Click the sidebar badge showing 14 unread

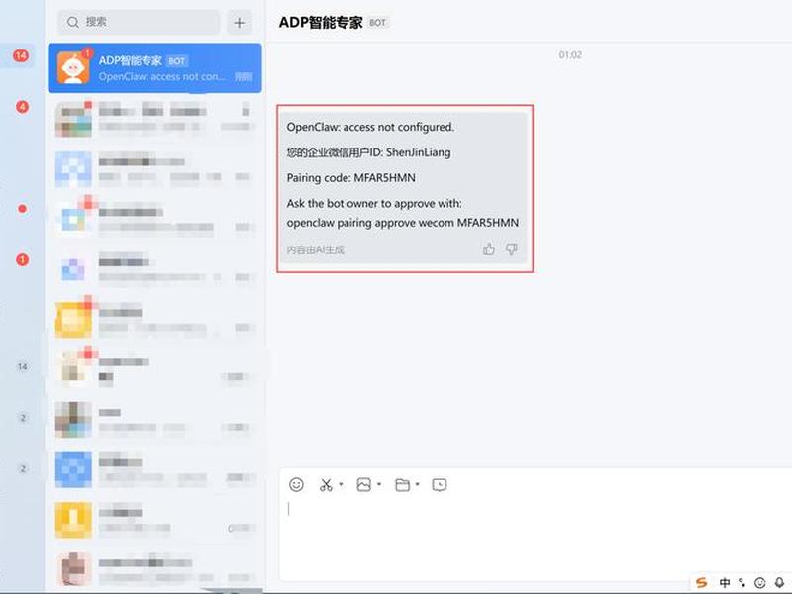[x=21, y=55]
